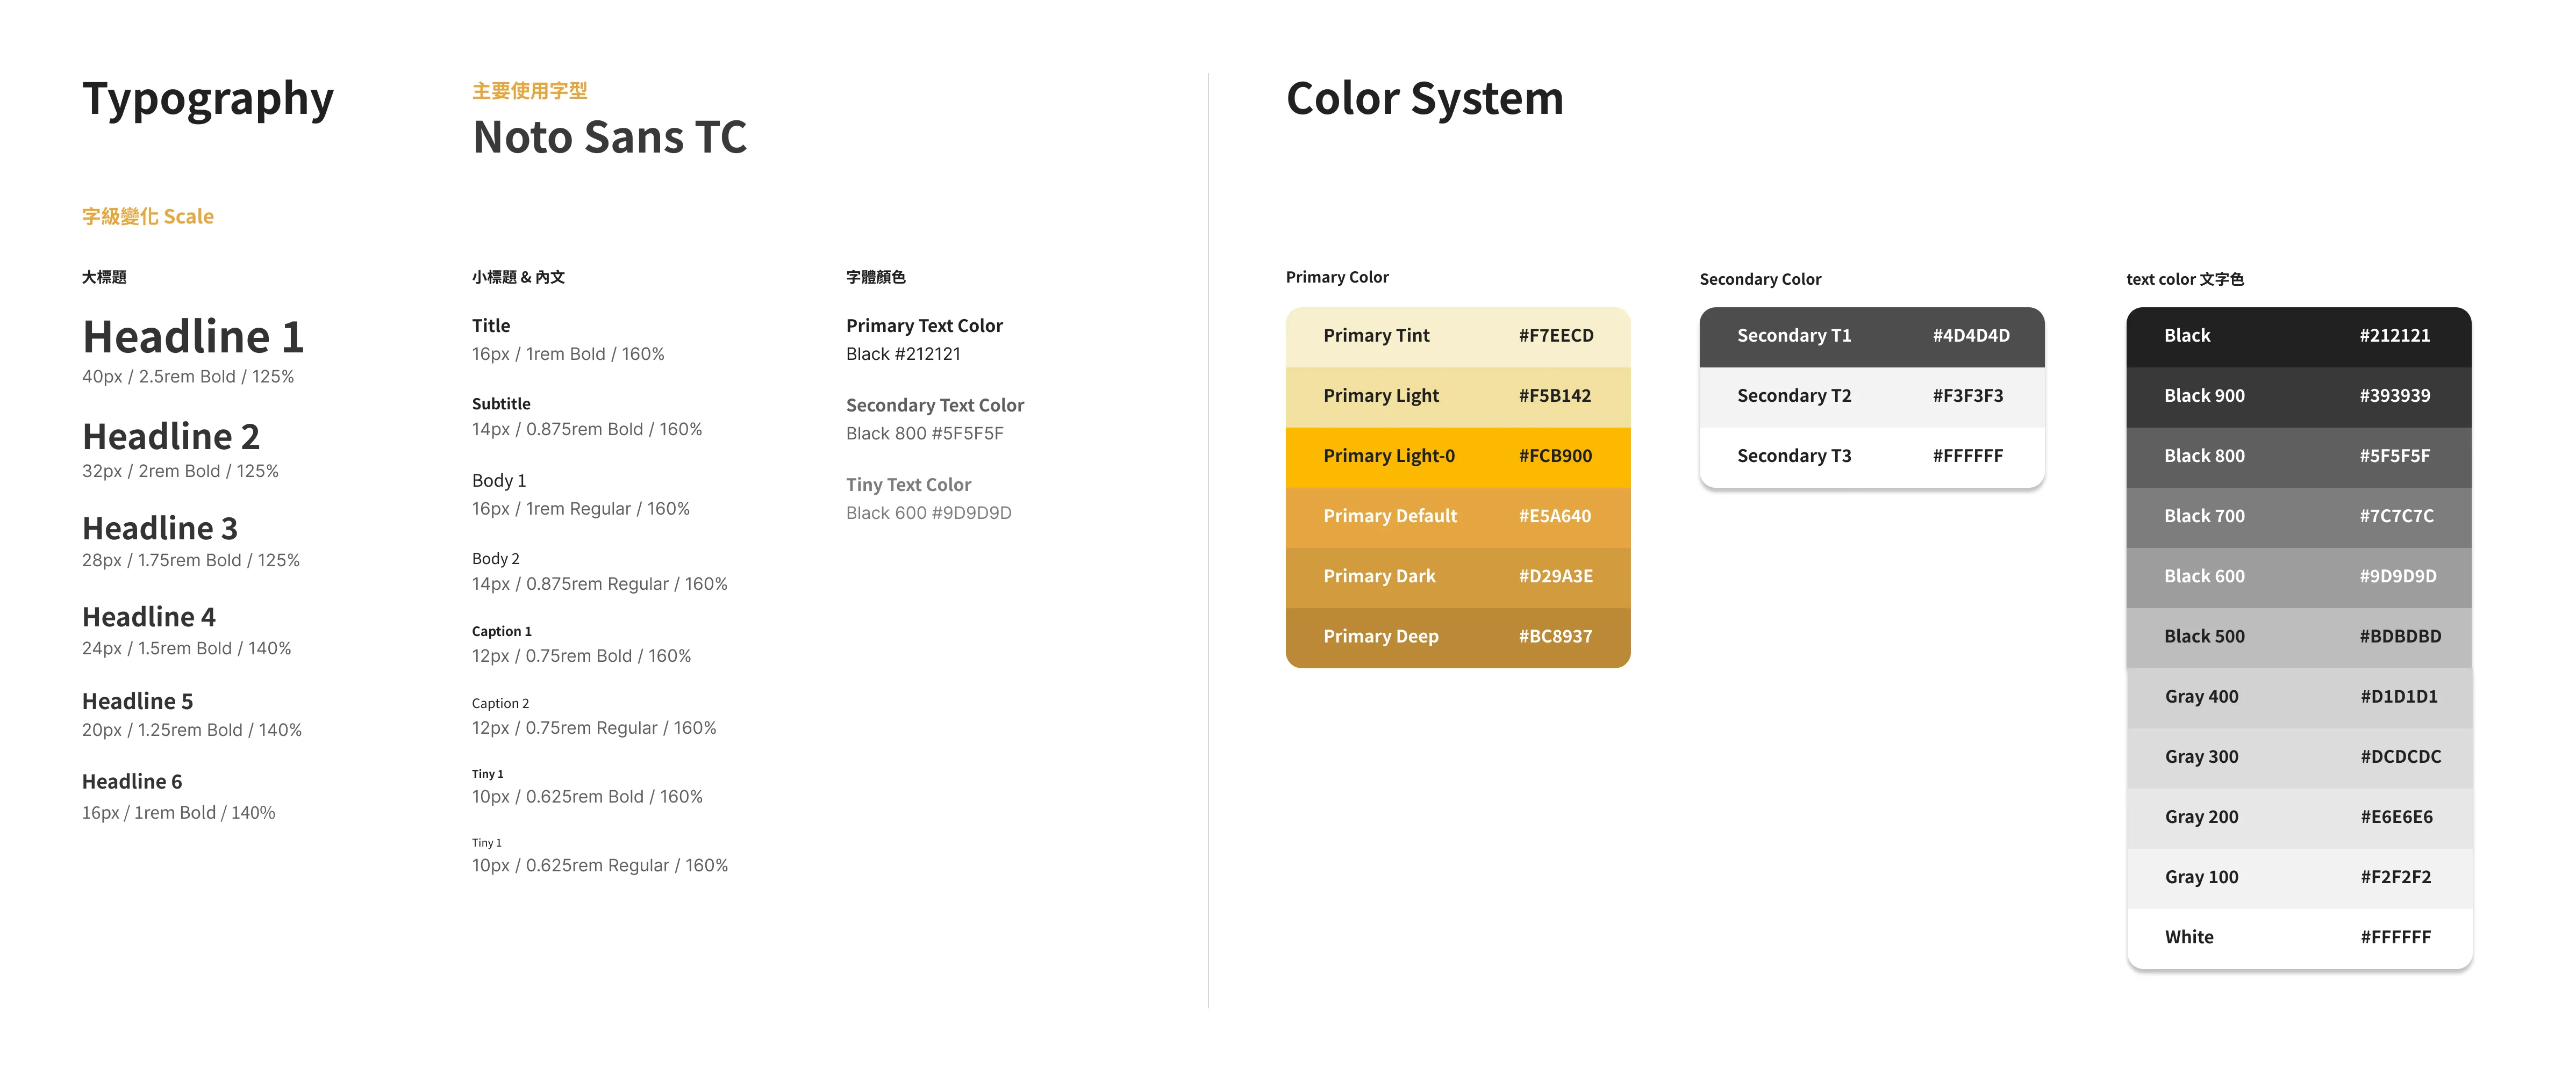Click the Secondary T3 white swatch
The height and width of the screenshot is (1069, 2576).
pos(1871,457)
